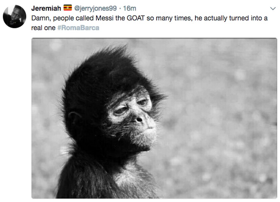This screenshot has width=280, height=202.
Task: Open the @jerryjones99 handle profile
Action: (x=95, y=8)
